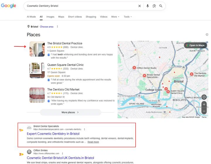Click the Google logo
The width and height of the screenshot is (211, 164).
click(x=8, y=6)
